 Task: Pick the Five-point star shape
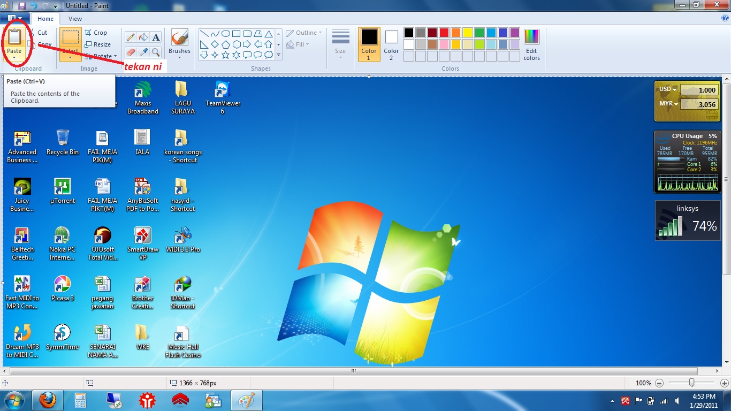click(x=226, y=55)
